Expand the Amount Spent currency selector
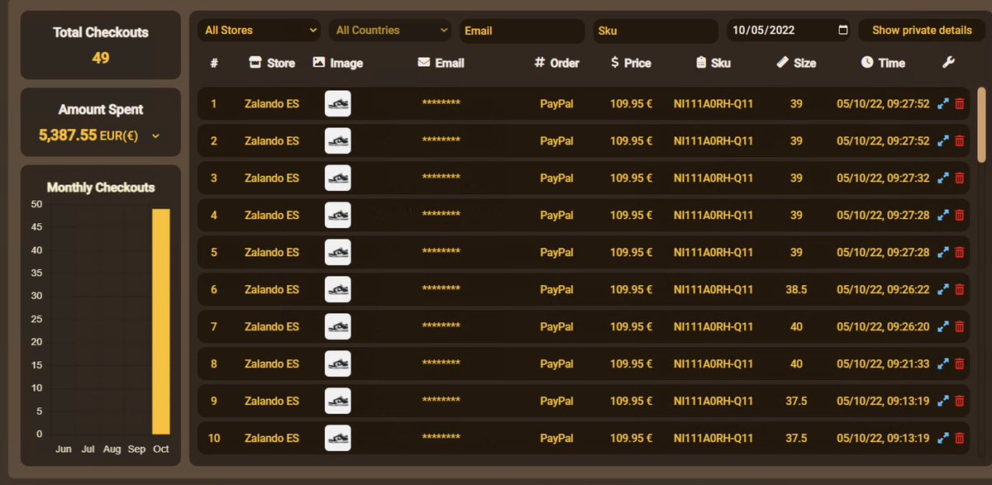This screenshot has width=992, height=485. [x=155, y=136]
